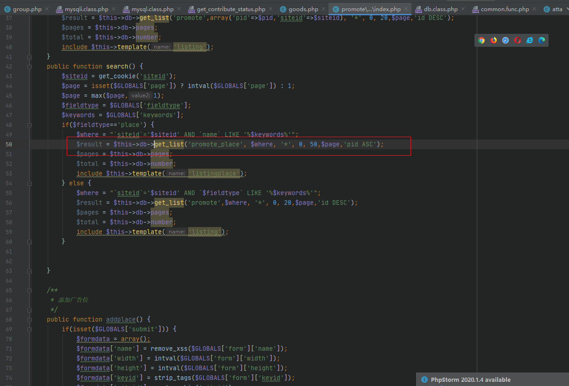Click the 'listingplace' template string
This screenshot has height=386, width=569.
pos(214,173)
